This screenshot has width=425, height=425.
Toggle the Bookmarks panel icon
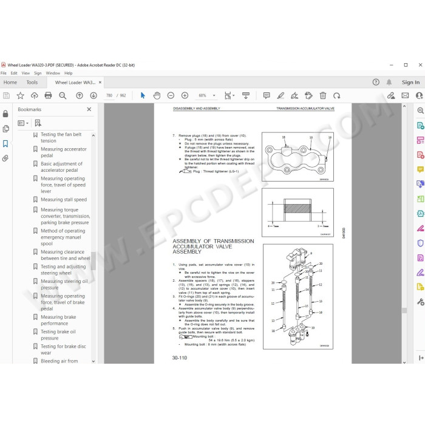(5, 143)
